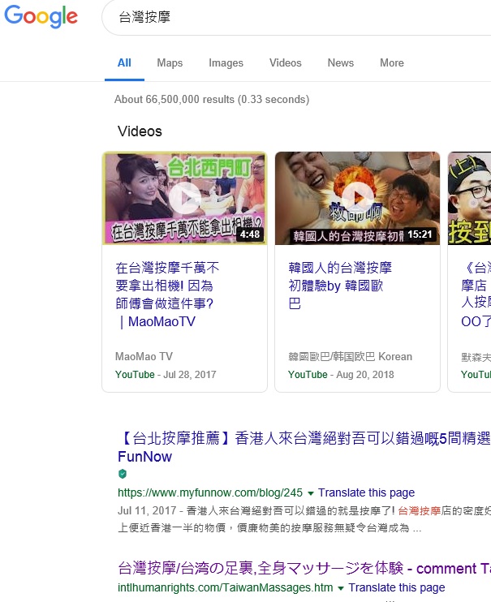This screenshot has height=602, width=491.
Task: Open the third partially visible video thumbnail
Action: click(x=471, y=198)
